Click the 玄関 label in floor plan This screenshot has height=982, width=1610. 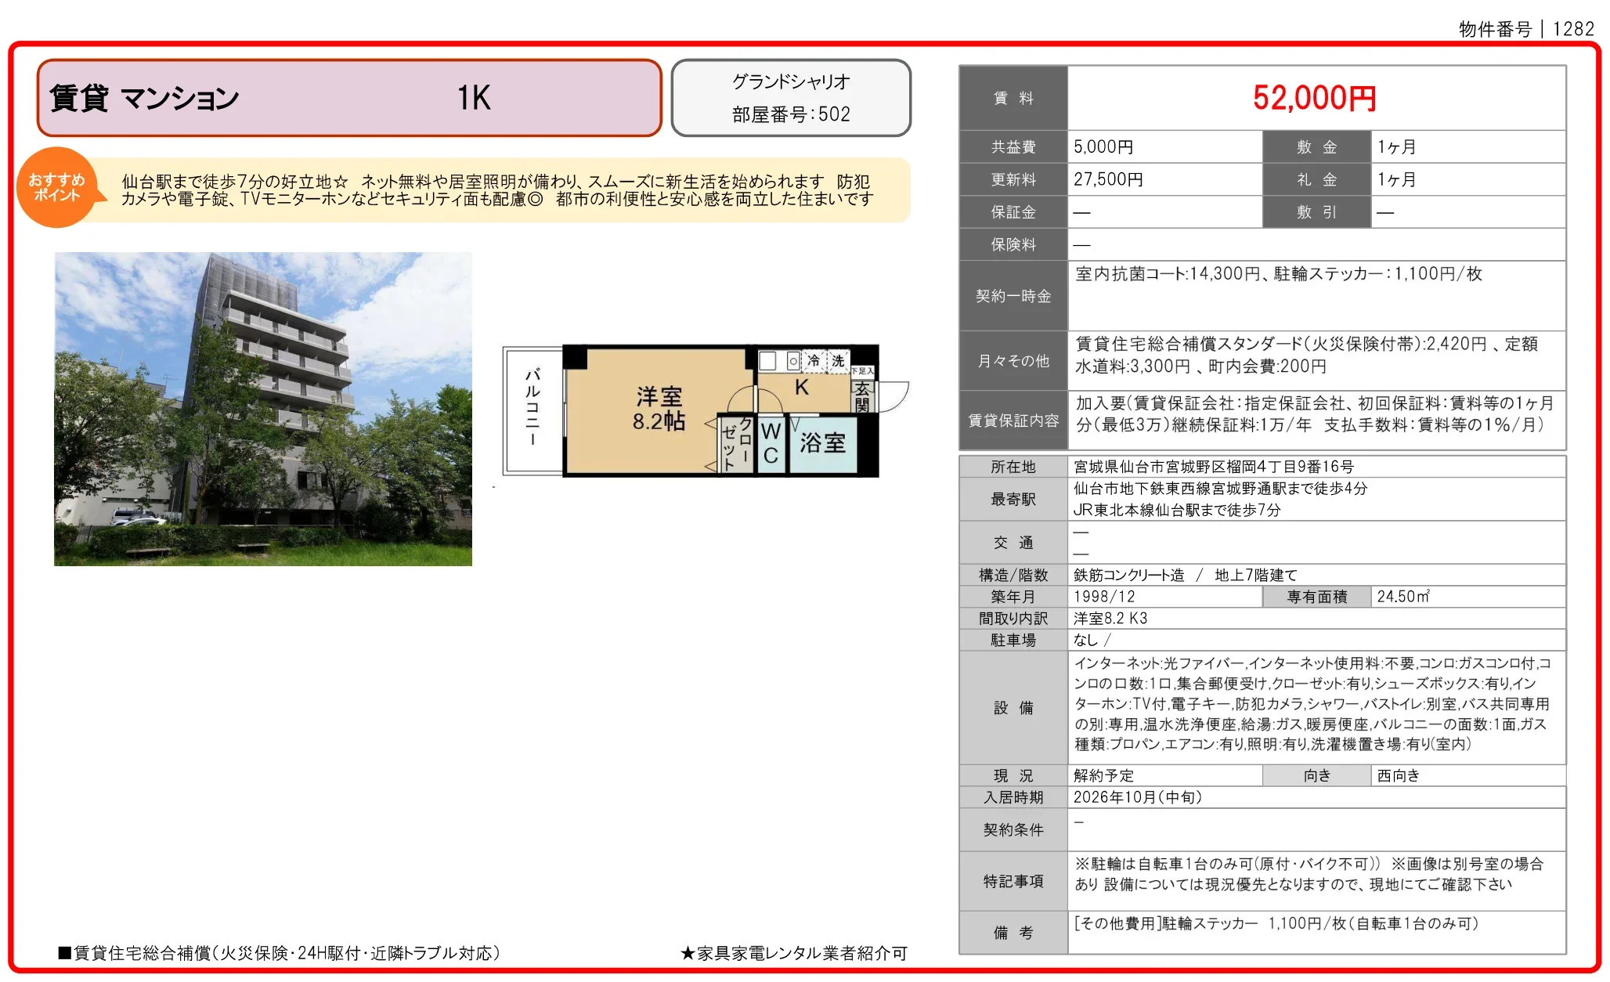pos(862,396)
